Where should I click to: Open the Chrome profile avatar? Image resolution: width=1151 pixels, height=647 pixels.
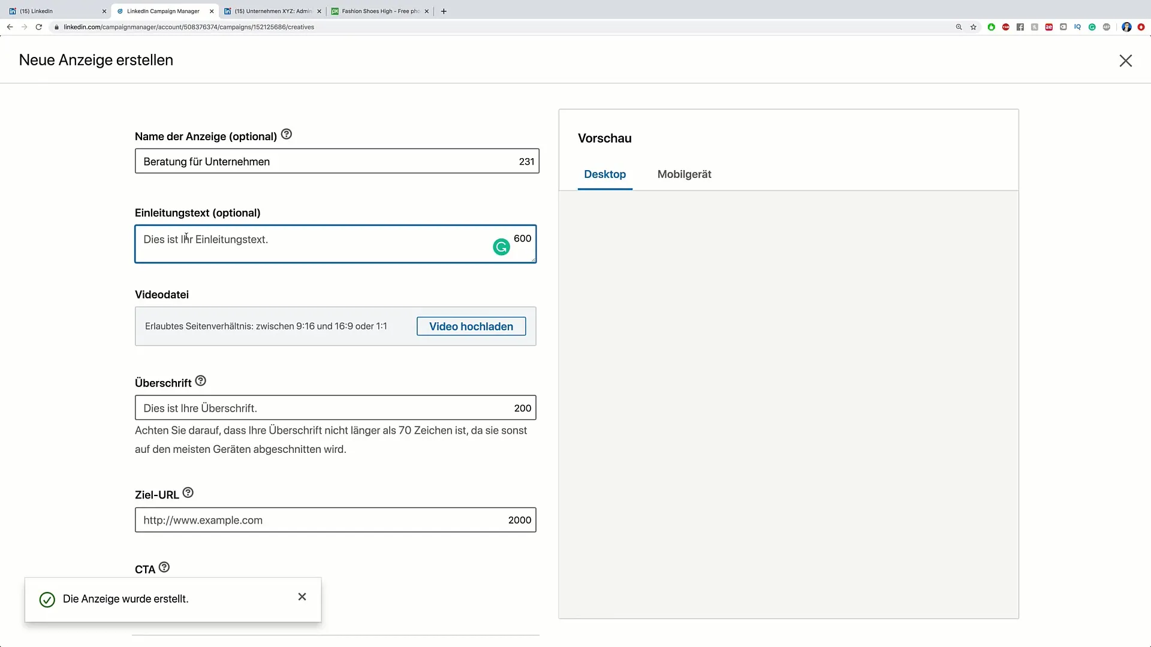point(1126,27)
